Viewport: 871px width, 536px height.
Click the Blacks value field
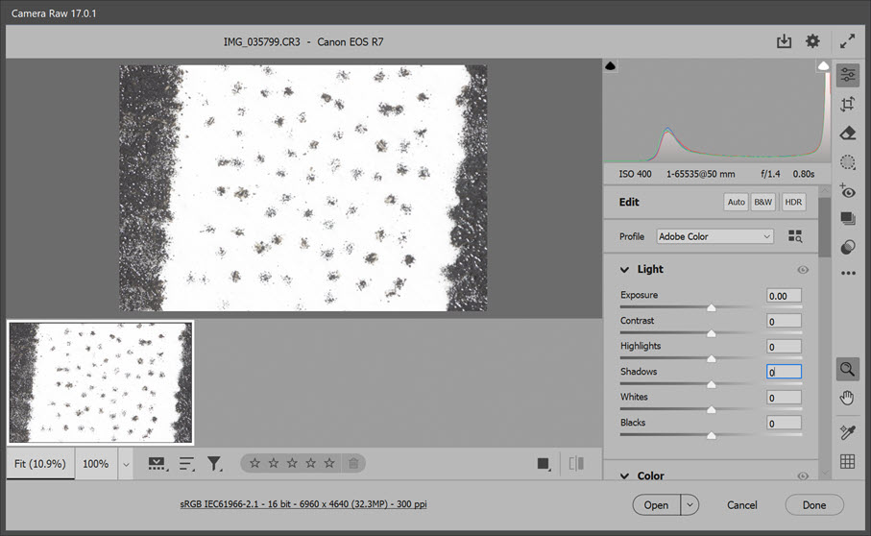click(784, 423)
